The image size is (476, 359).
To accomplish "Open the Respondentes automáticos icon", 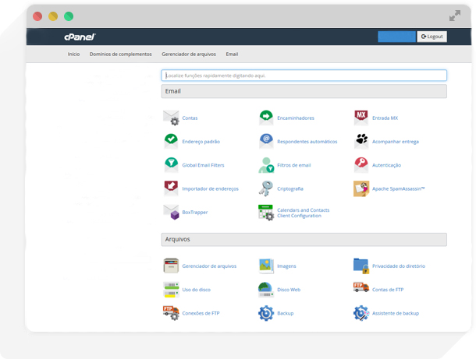I will point(266,141).
